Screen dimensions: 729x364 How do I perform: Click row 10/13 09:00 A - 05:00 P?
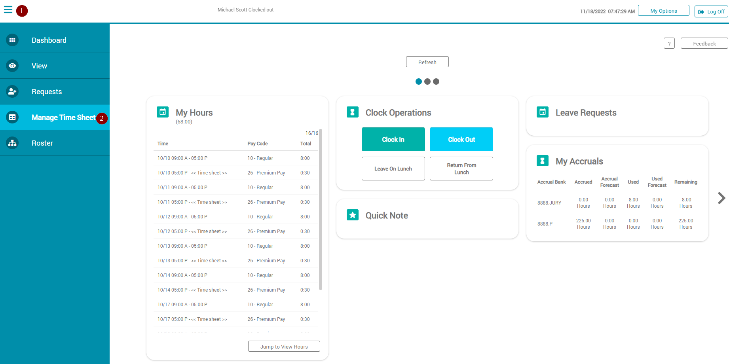[x=236, y=246]
